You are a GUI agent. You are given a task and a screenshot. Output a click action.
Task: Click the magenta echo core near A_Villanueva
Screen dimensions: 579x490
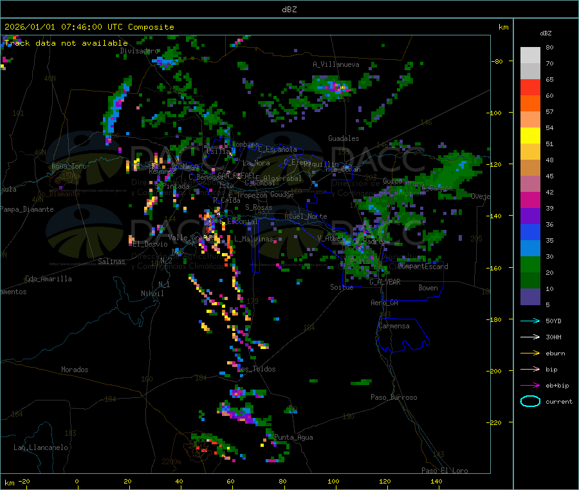click(x=335, y=87)
